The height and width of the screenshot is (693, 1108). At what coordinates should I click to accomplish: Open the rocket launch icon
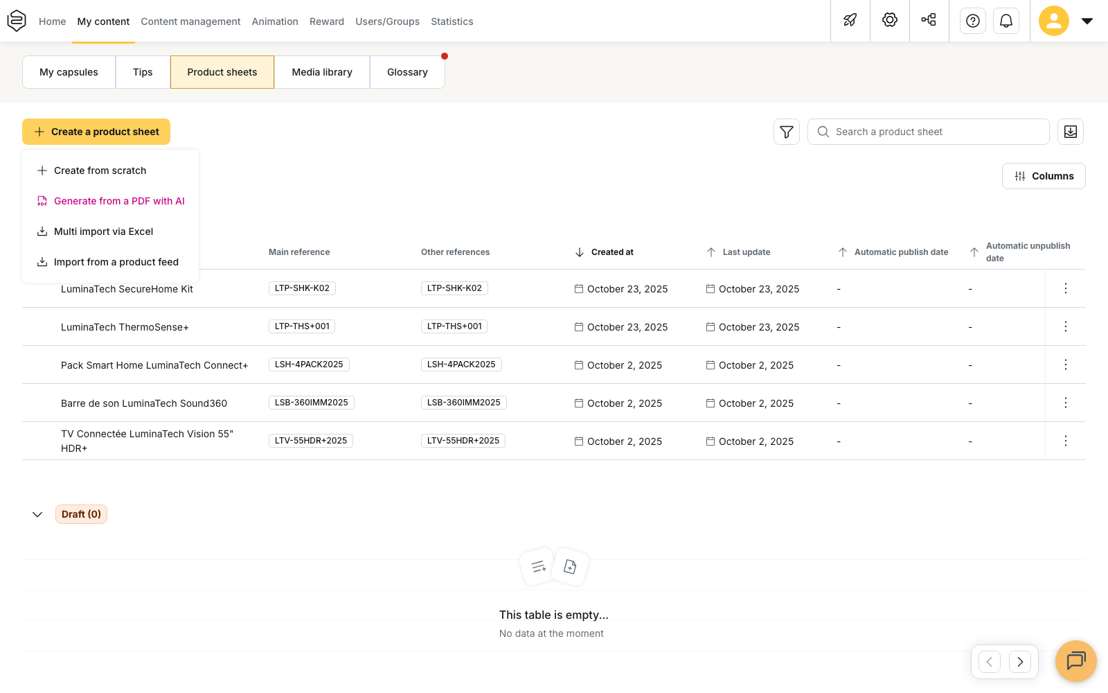click(x=850, y=21)
